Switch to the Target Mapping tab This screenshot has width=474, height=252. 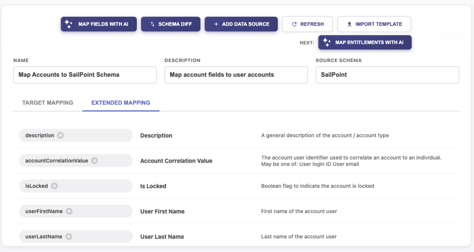[x=48, y=103]
